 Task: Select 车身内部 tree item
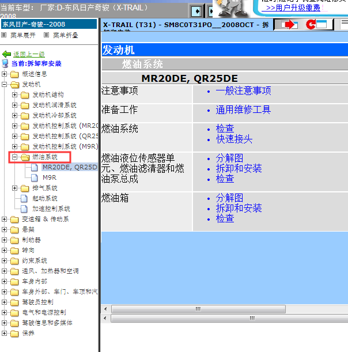[x=35, y=281]
